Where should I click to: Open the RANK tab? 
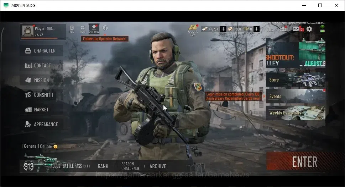(103, 166)
